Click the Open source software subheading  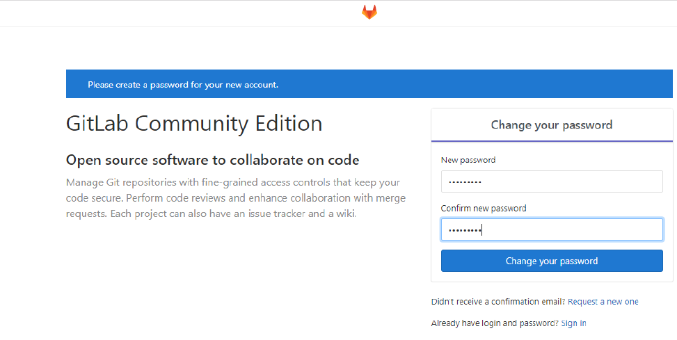pos(212,160)
